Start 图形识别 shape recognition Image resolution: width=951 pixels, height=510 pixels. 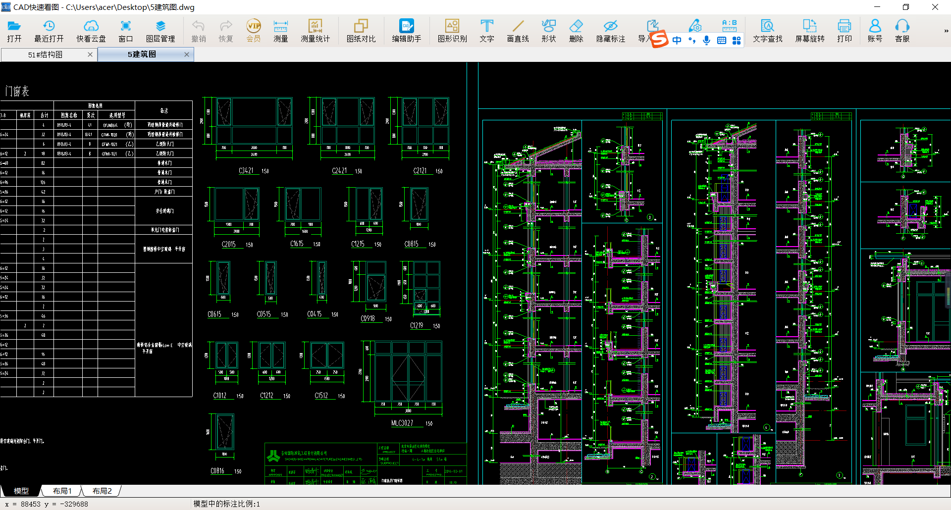[452, 31]
